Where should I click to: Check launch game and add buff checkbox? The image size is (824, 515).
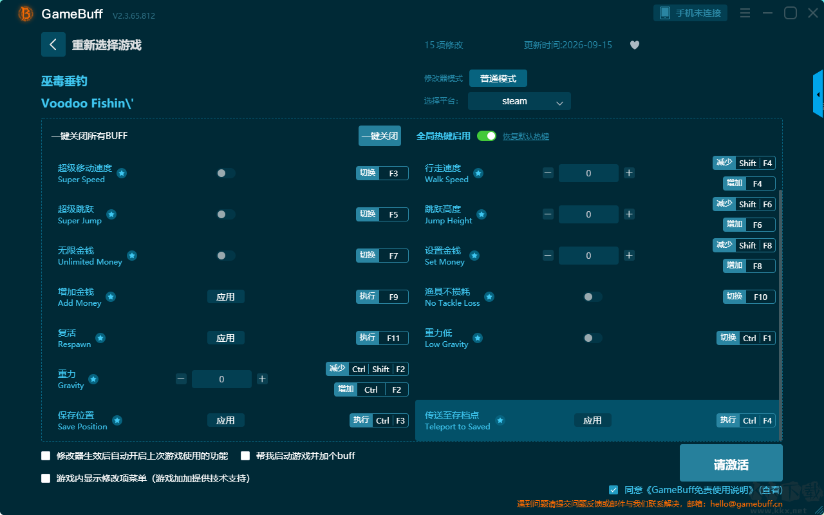pos(245,456)
